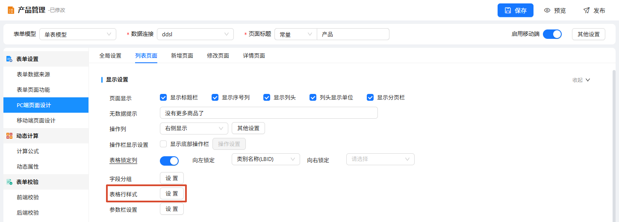This screenshot has height=222, width=619.
Task: Open 预览 preview
Action: point(555,10)
